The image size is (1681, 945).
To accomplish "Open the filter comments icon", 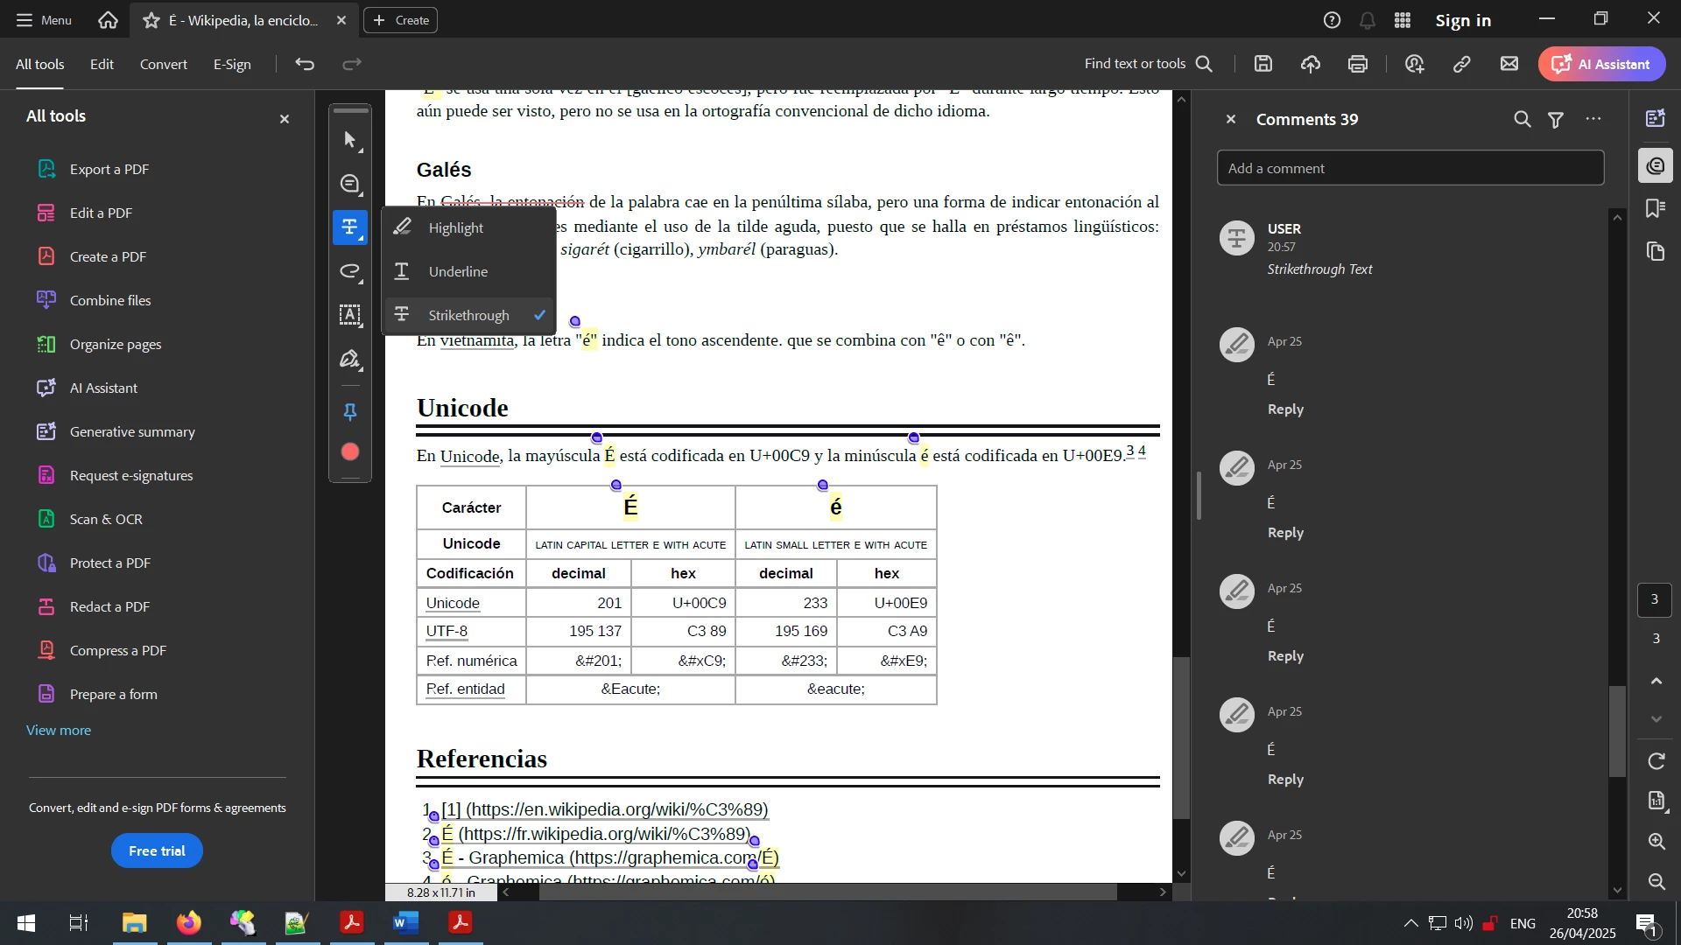I will [1556, 120].
